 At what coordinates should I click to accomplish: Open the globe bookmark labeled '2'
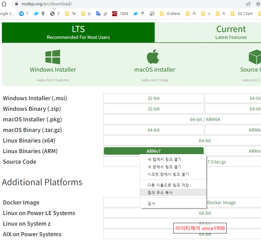[x=55, y=14]
